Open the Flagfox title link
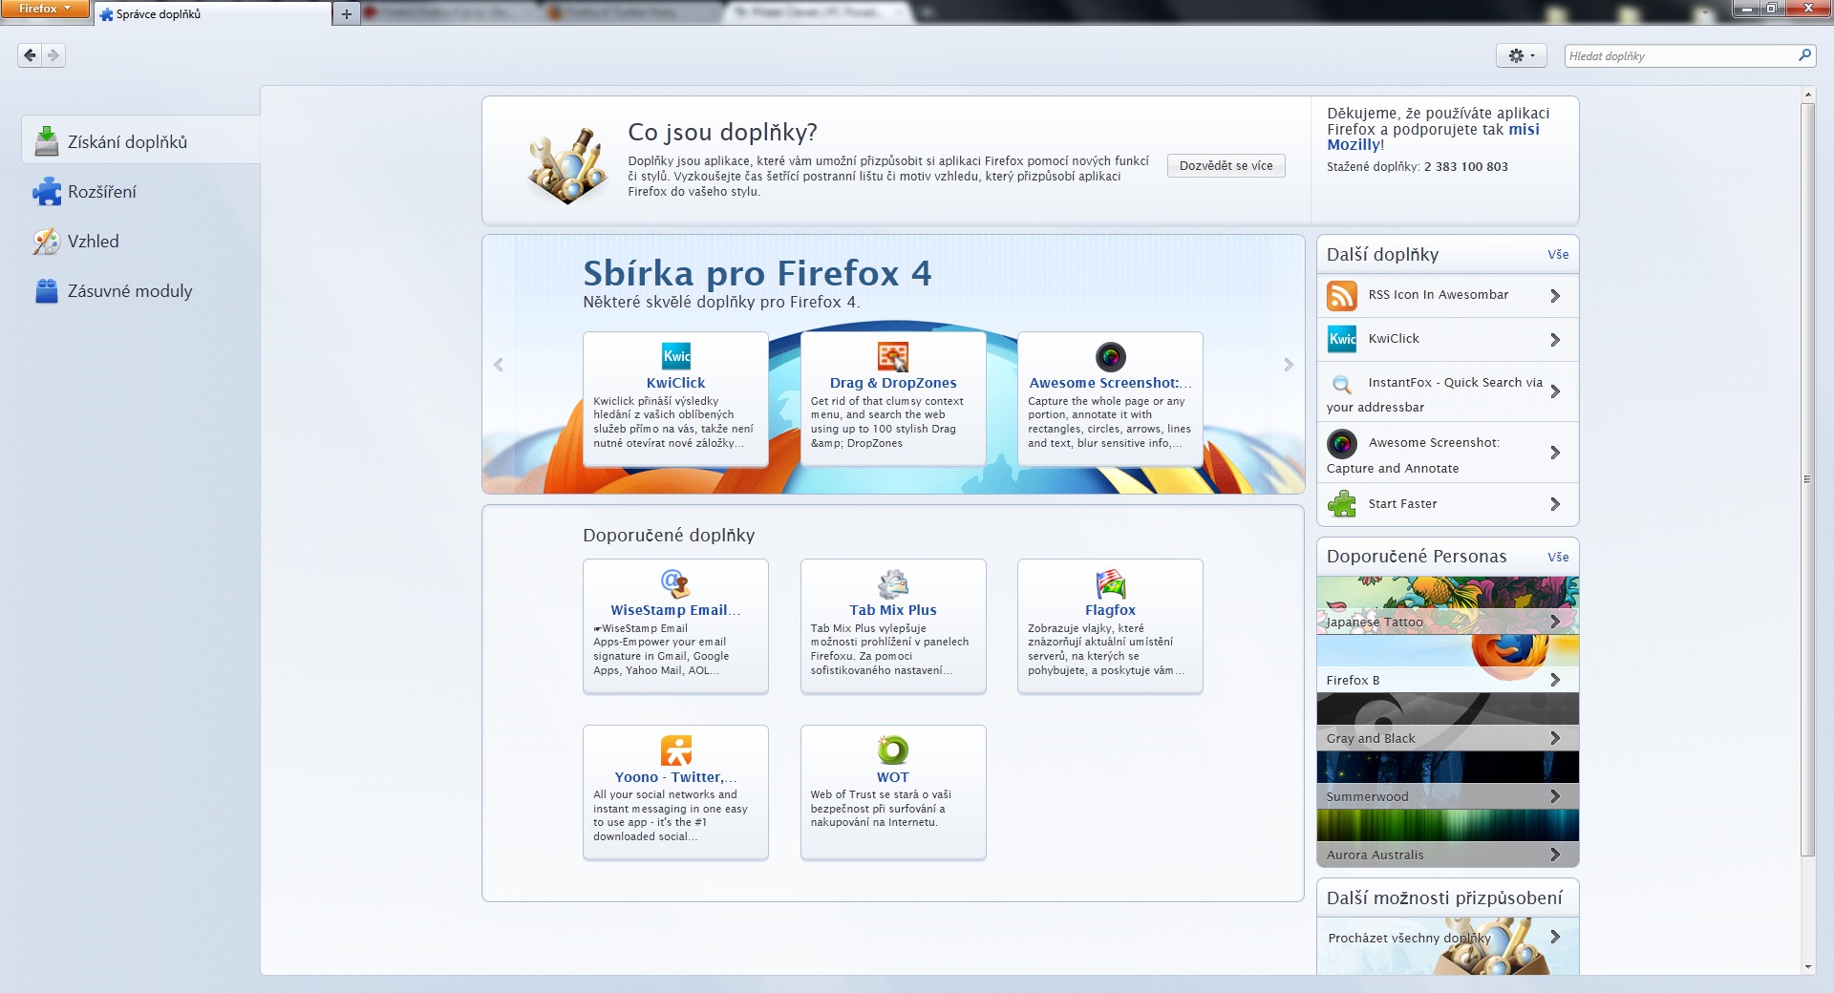The width and height of the screenshot is (1834, 993). (1110, 610)
